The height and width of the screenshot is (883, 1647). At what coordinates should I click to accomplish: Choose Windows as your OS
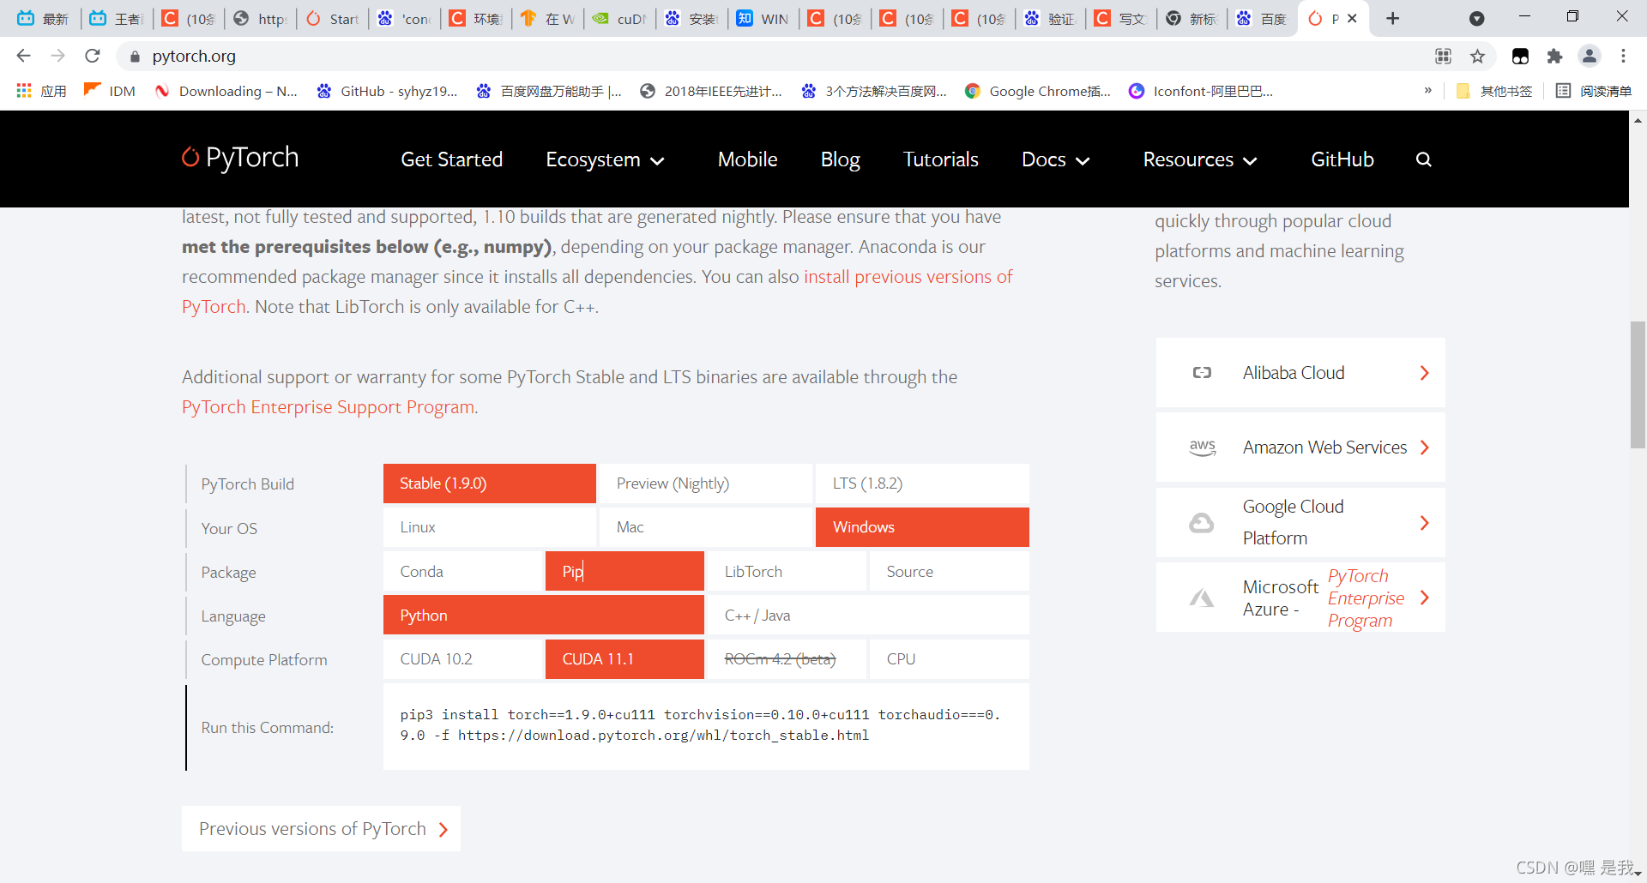click(x=922, y=527)
